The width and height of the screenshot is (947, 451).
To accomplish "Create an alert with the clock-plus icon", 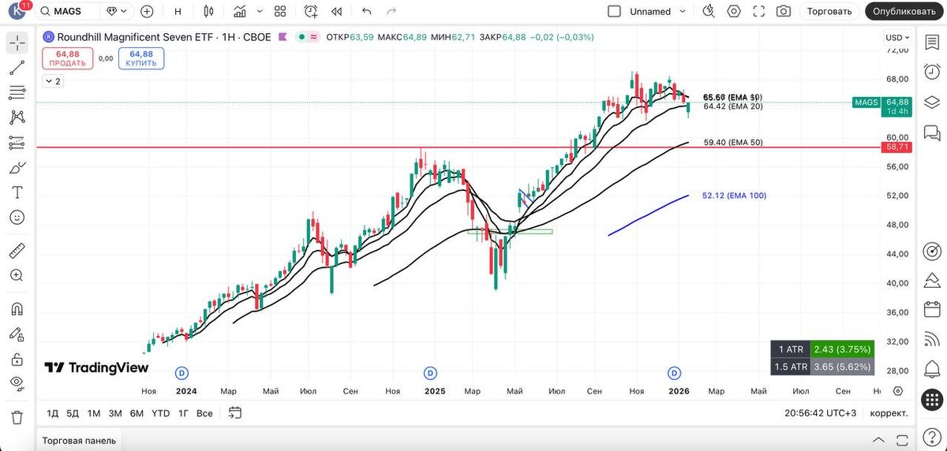I will 311,11.
